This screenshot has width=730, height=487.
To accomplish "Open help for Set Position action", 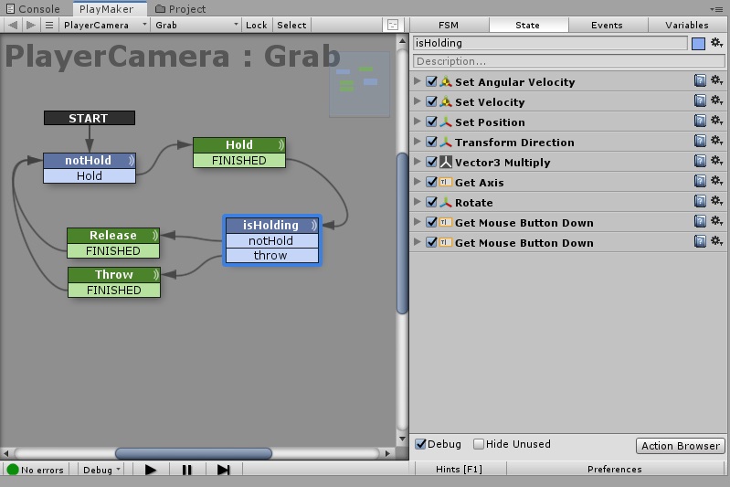I will 700,121.
